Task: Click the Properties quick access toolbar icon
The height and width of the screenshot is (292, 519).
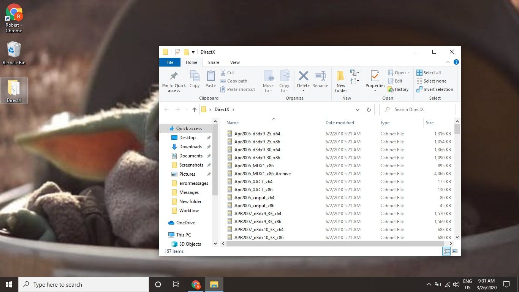Action: [x=177, y=52]
